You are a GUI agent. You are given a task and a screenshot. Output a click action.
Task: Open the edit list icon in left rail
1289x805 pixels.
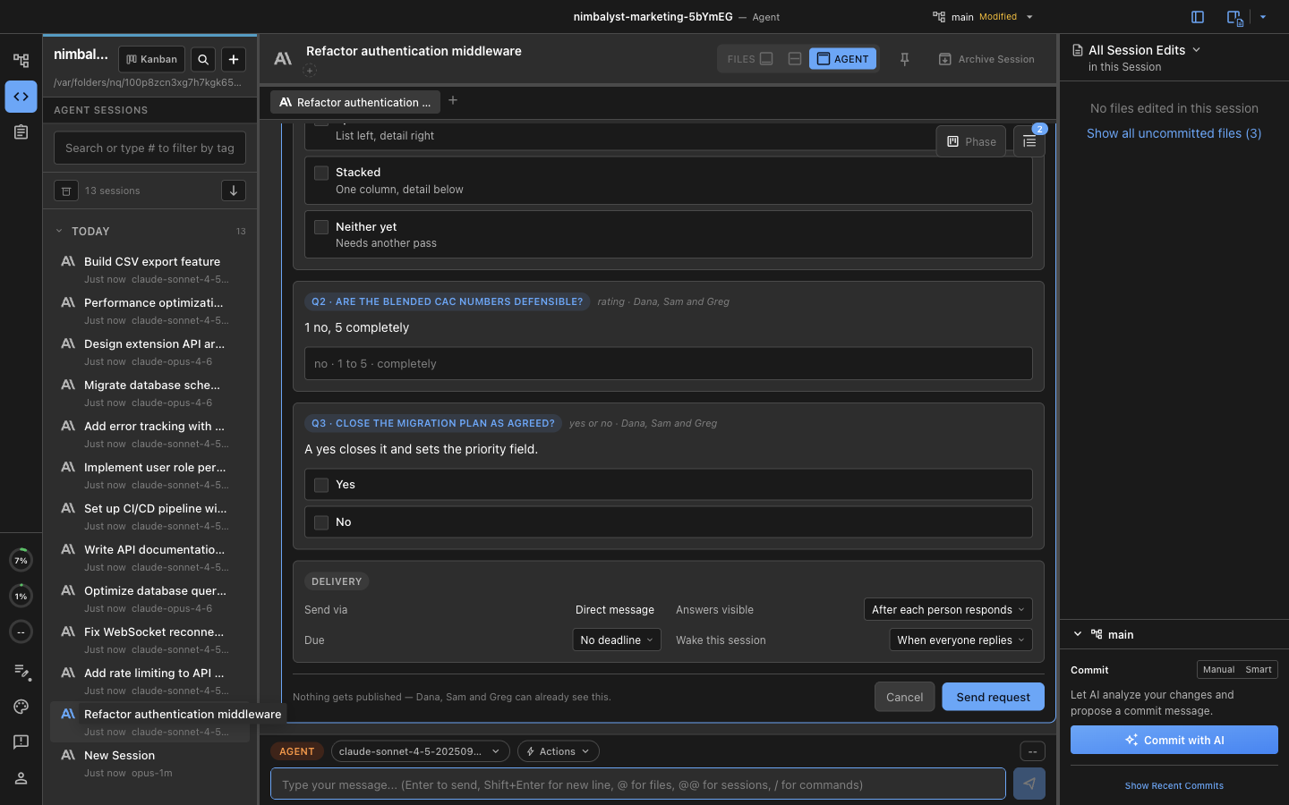pyautogui.click(x=21, y=671)
